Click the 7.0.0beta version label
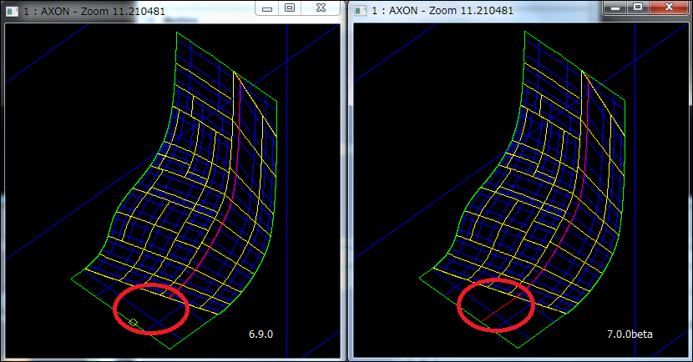The image size is (693, 362). point(630,334)
